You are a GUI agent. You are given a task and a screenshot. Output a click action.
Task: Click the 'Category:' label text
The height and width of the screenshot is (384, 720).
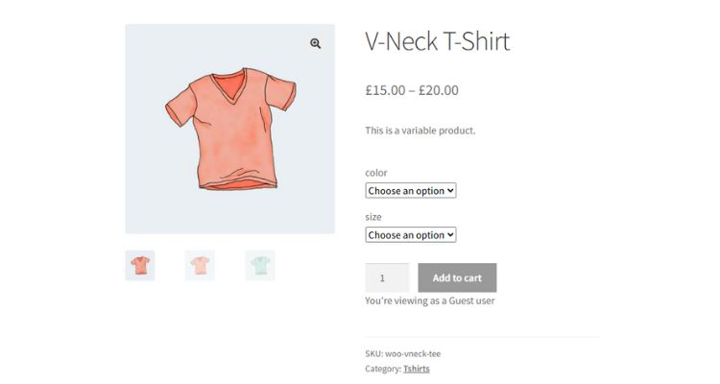[382, 369]
